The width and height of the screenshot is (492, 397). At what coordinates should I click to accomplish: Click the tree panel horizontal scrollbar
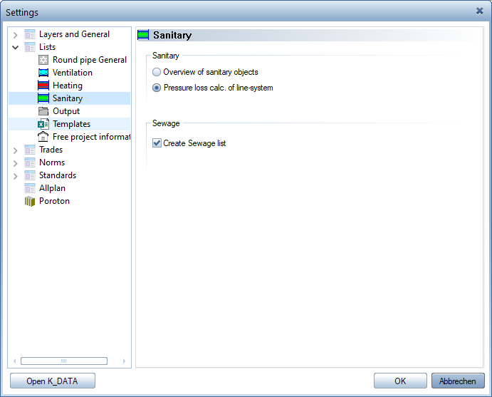64,361
